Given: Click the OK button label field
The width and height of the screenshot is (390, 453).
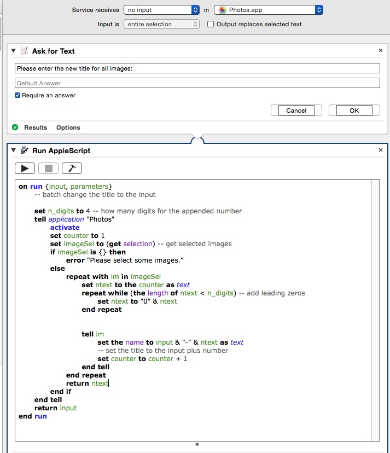Looking at the screenshot, I should [x=354, y=111].
